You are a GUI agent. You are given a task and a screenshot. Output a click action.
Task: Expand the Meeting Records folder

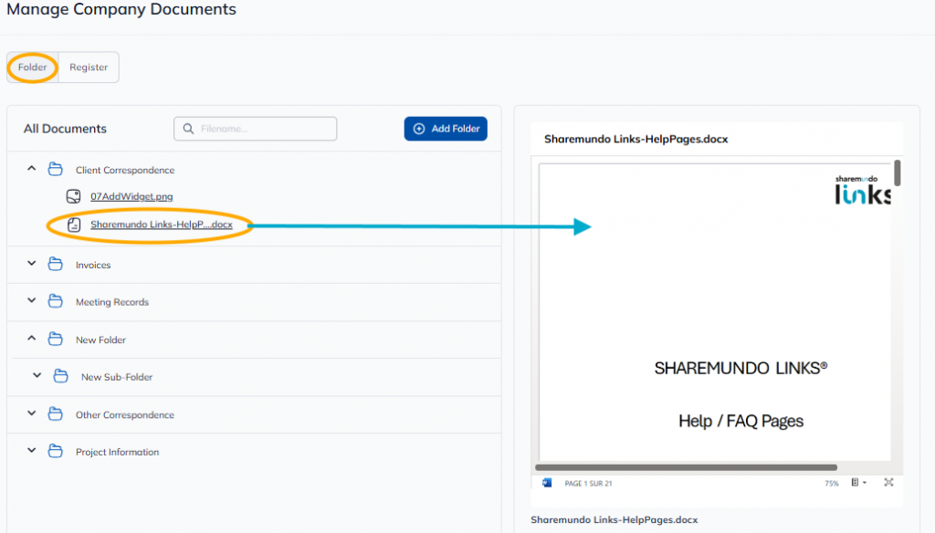32,301
